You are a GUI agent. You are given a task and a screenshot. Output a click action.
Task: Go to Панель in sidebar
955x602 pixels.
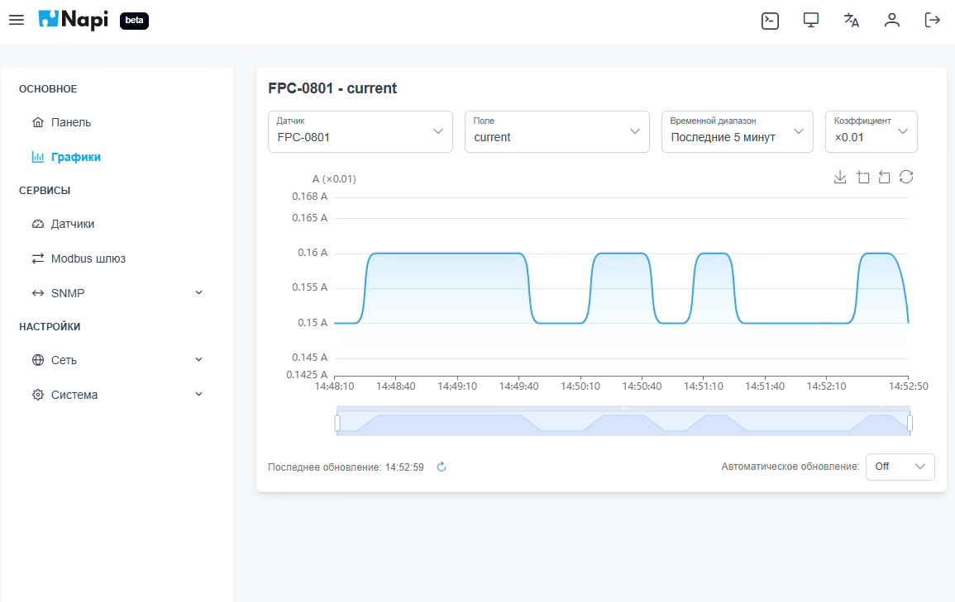(x=71, y=122)
